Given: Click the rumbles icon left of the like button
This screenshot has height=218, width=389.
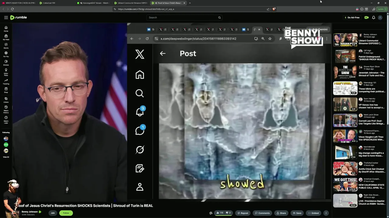Looking at the screenshot, I should coord(211,213).
